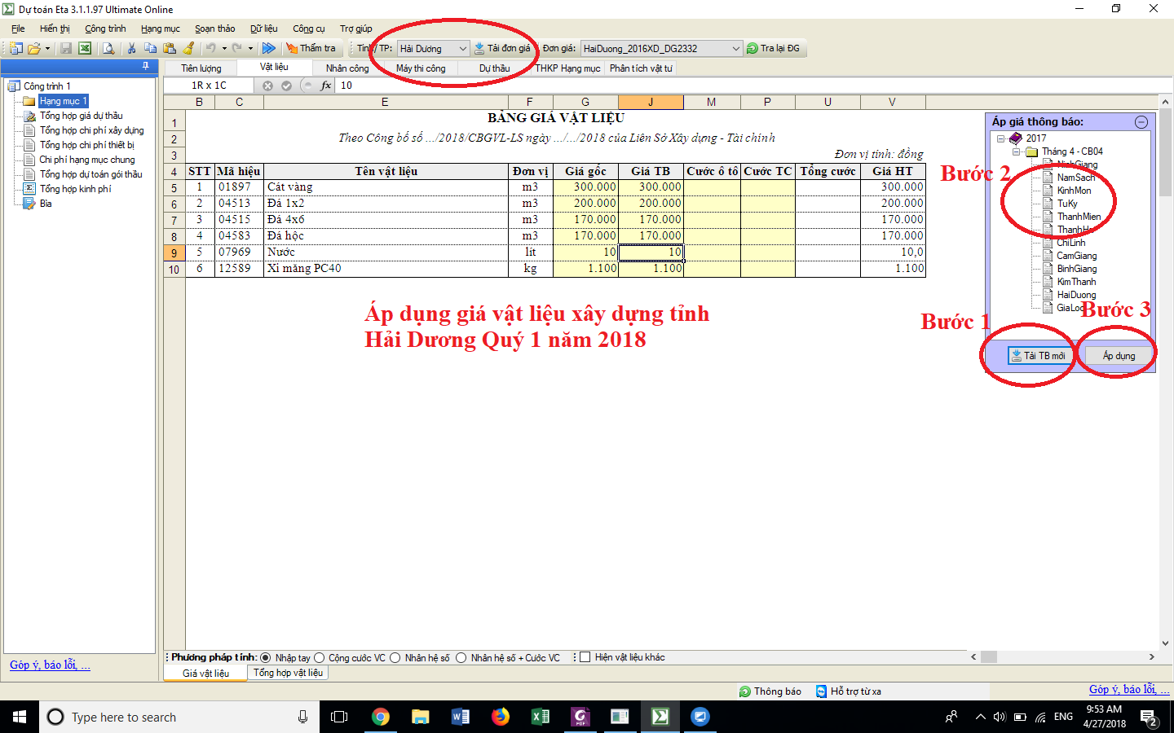Pin the left project tree panel
1174x733 pixels.
(x=146, y=66)
